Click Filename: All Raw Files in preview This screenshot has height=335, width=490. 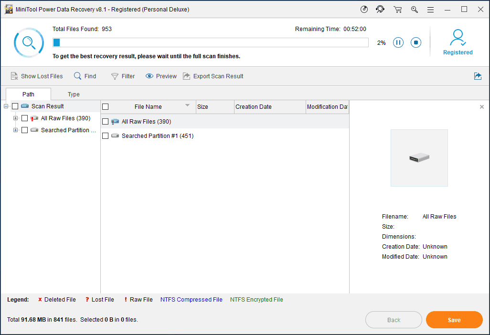[419, 216]
